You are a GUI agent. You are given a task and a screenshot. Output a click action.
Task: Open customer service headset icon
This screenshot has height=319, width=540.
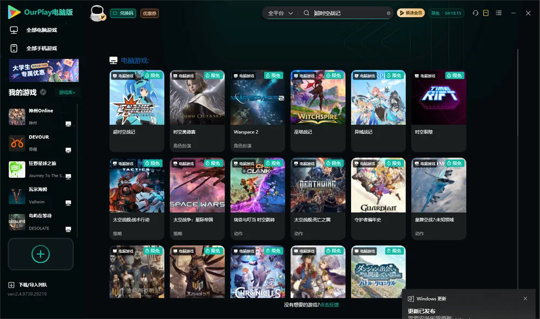click(475, 13)
